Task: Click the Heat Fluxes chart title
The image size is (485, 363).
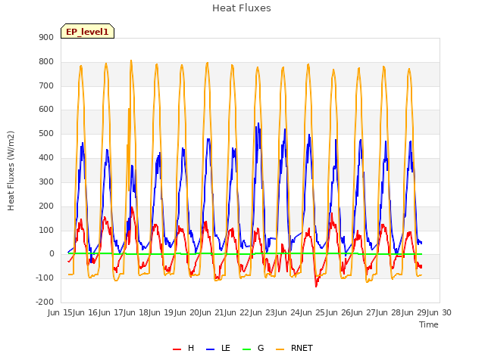Action: pyautogui.click(x=242, y=8)
